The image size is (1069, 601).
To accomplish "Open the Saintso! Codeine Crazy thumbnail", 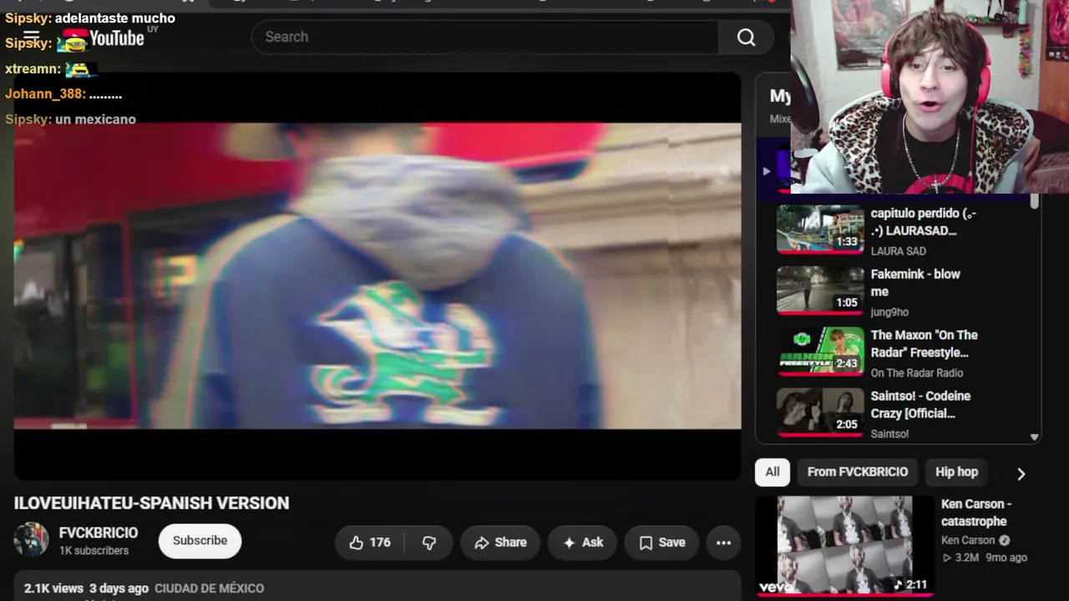I will [x=820, y=412].
